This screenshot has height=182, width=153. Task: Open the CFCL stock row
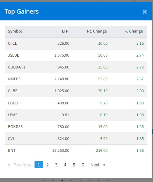pyautogui.click(x=76, y=43)
